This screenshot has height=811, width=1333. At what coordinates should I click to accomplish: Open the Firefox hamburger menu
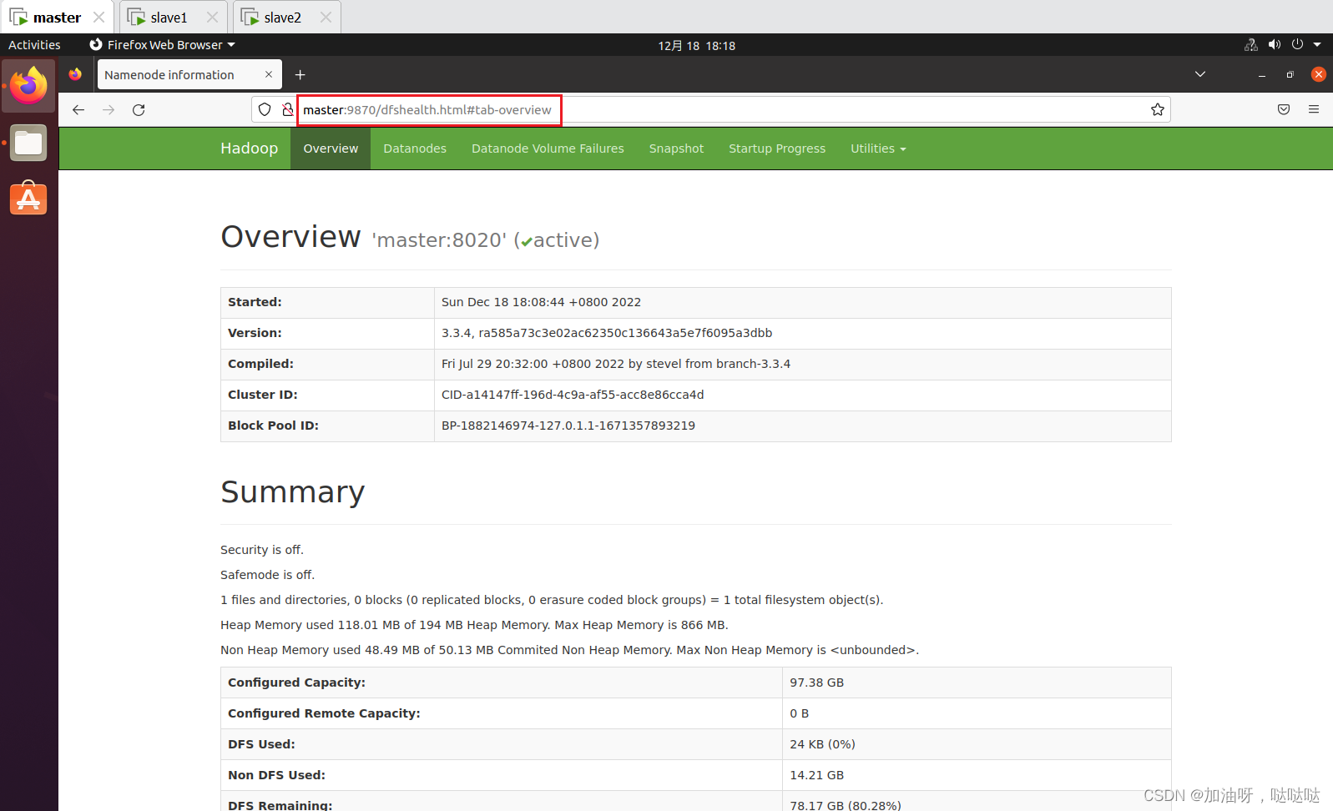[x=1314, y=109]
